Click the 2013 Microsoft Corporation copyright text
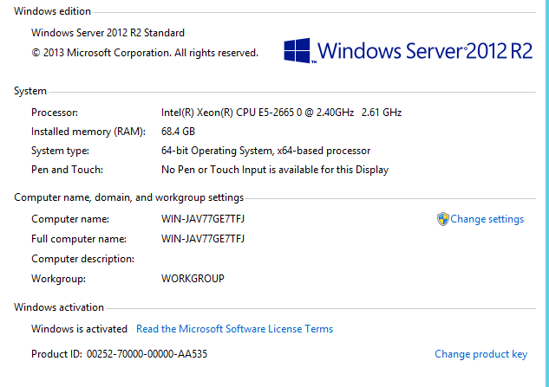The image size is (549, 387). [145, 53]
